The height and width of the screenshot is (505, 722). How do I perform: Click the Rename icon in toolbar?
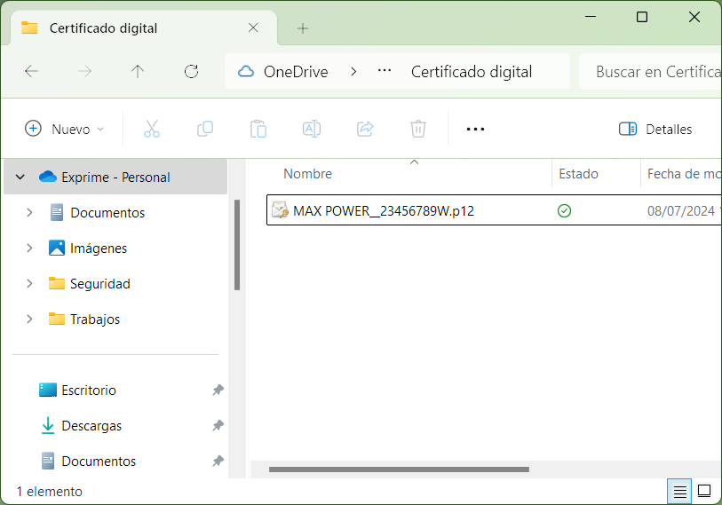312,129
